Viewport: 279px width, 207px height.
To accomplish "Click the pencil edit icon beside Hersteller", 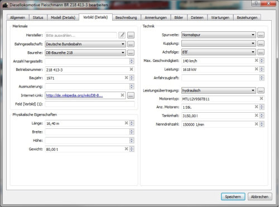I will (x=122, y=35).
